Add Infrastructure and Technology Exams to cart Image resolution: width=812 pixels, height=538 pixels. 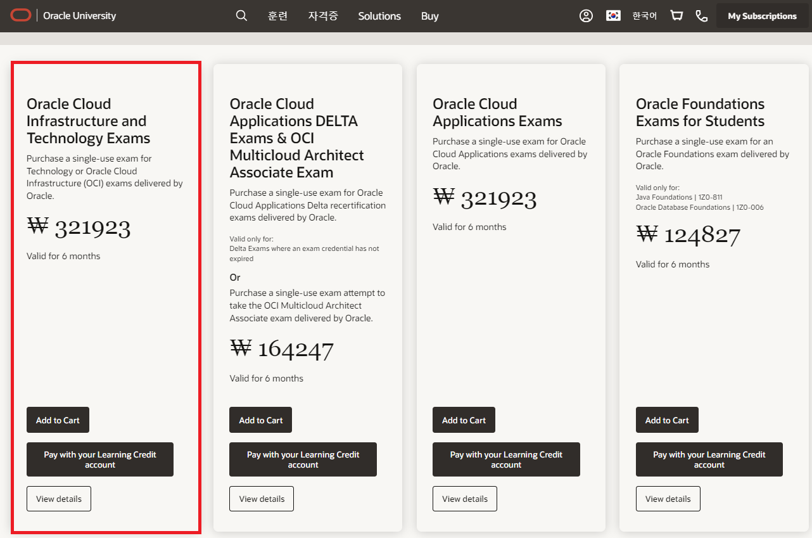coord(58,420)
